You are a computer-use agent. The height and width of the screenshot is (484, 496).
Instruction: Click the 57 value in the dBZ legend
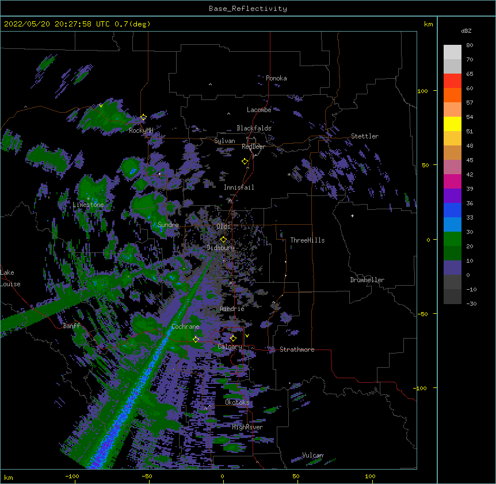pyautogui.click(x=470, y=103)
